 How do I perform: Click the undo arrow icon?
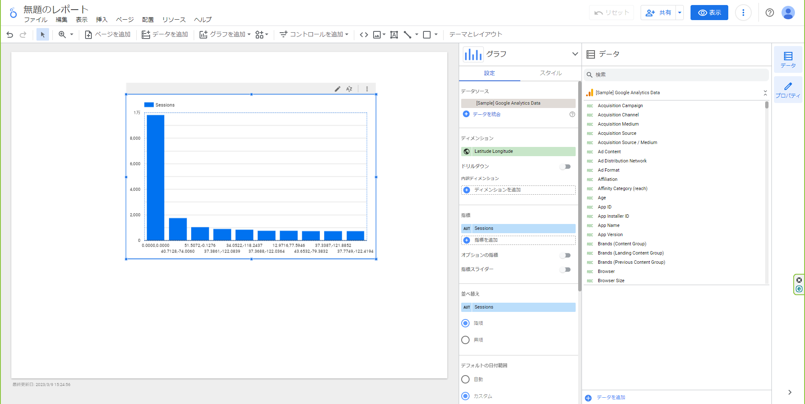point(10,35)
